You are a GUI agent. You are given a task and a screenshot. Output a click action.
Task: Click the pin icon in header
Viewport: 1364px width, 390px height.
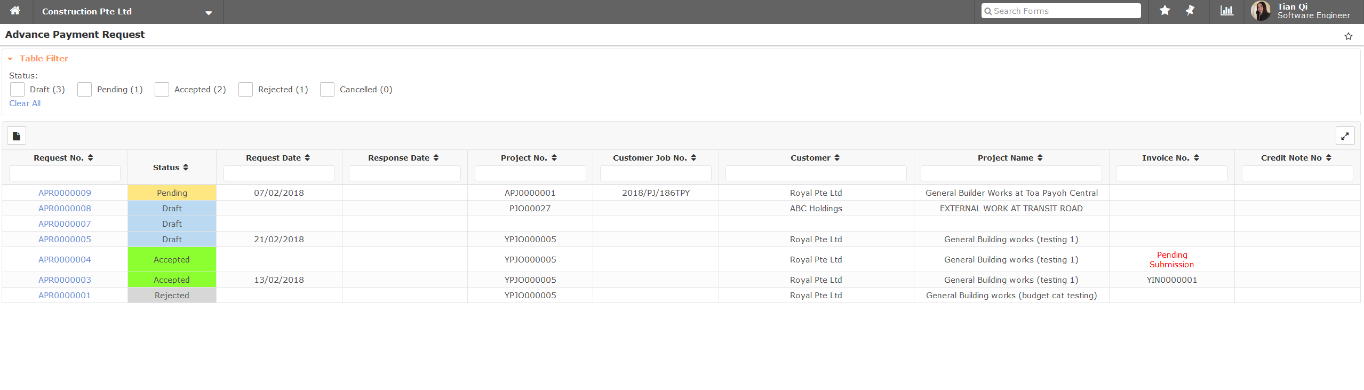point(1190,11)
